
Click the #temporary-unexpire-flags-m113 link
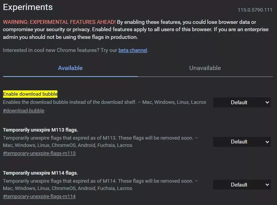coord(39,153)
